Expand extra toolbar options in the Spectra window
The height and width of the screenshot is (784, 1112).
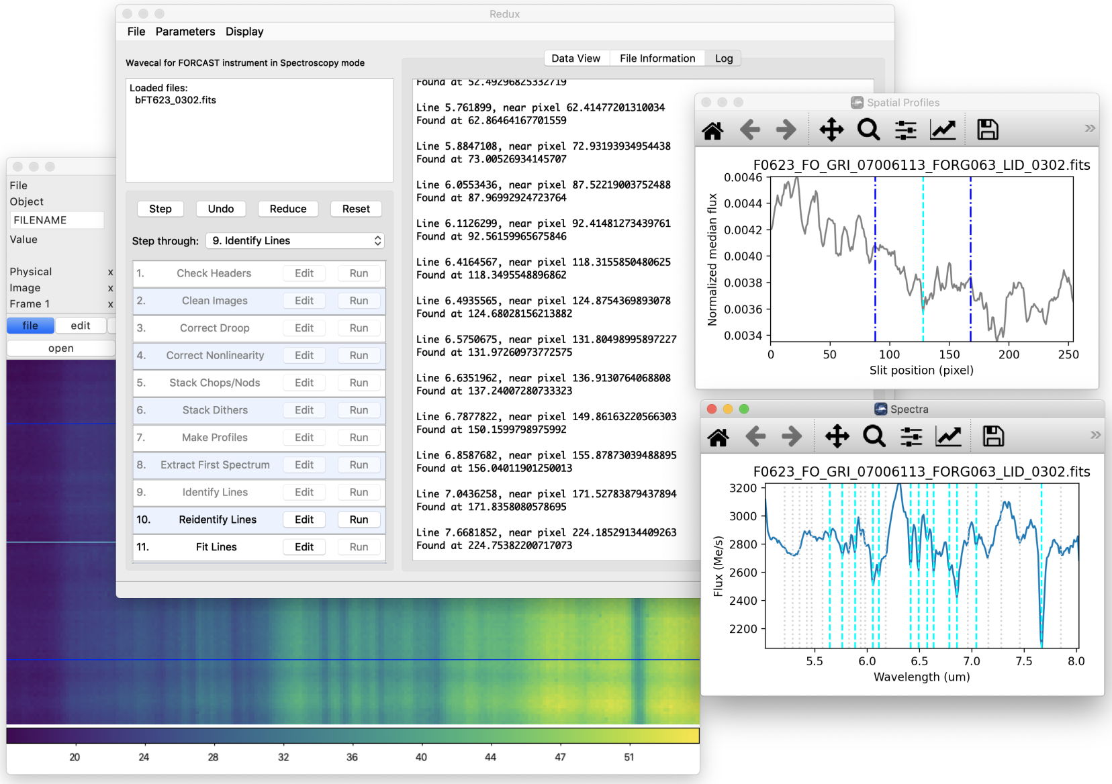pyautogui.click(x=1095, y=435)
